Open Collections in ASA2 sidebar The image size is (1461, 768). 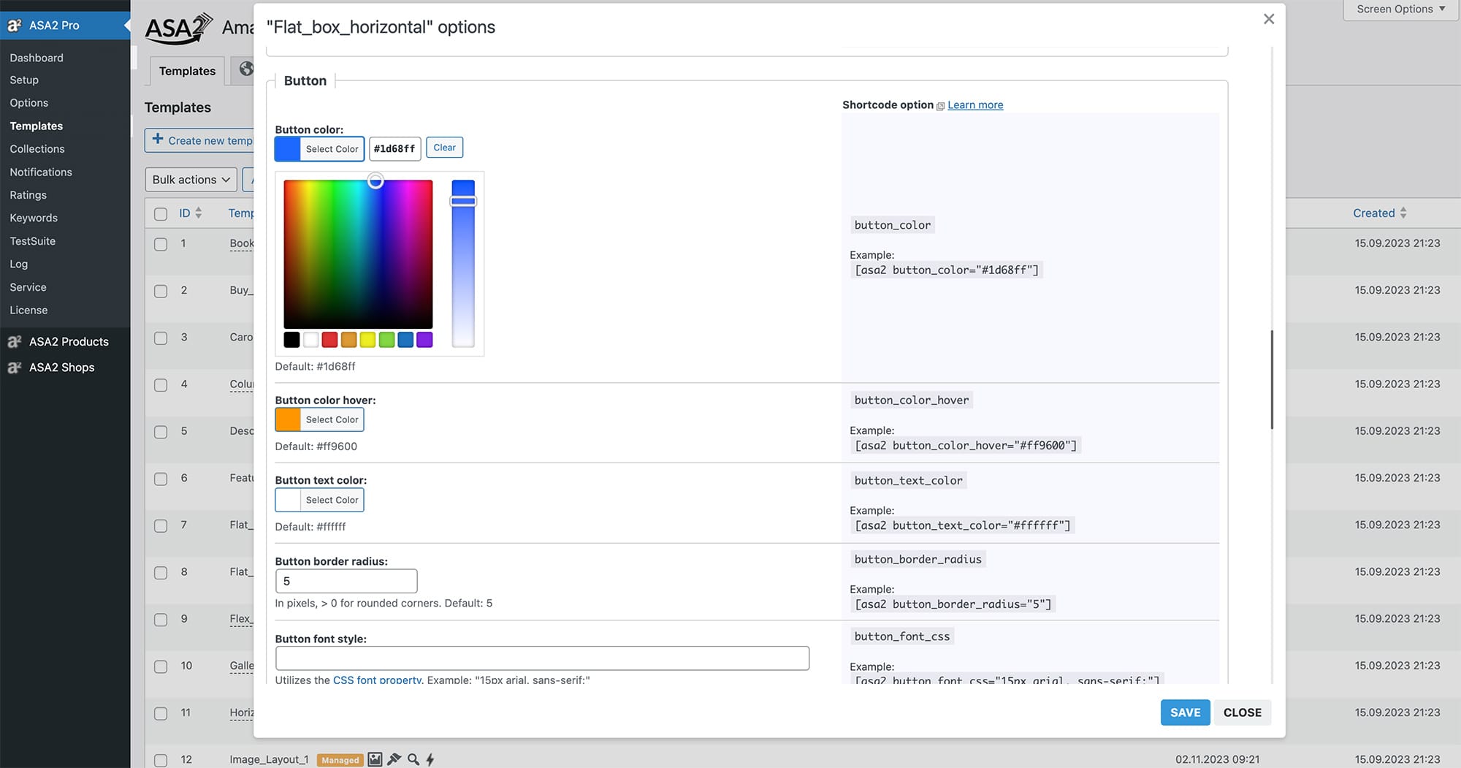click(x=37, y=149)
